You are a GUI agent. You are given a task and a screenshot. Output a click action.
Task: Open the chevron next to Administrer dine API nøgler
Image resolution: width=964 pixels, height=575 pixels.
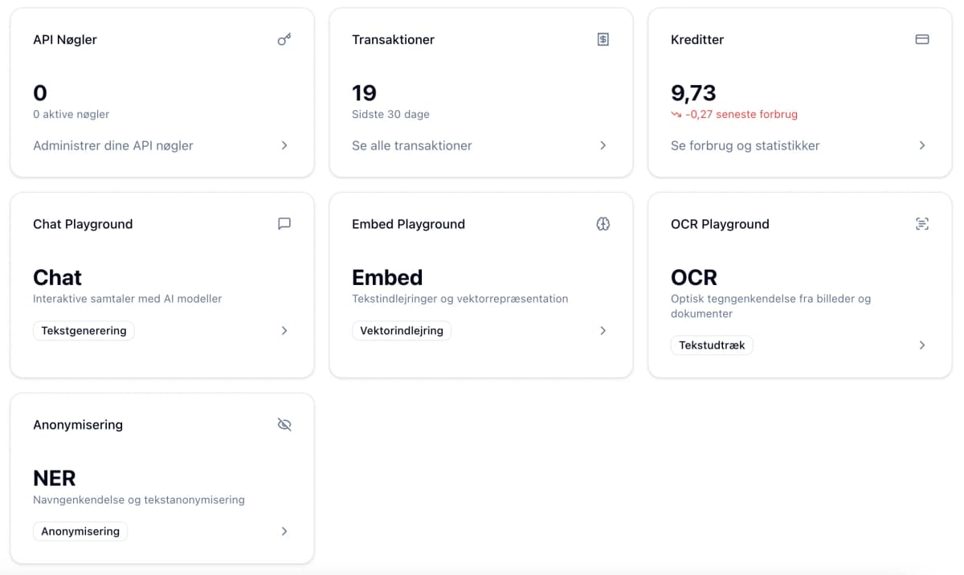(284, 145)
